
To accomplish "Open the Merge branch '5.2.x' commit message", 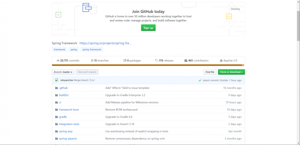I will coord(84,80).
